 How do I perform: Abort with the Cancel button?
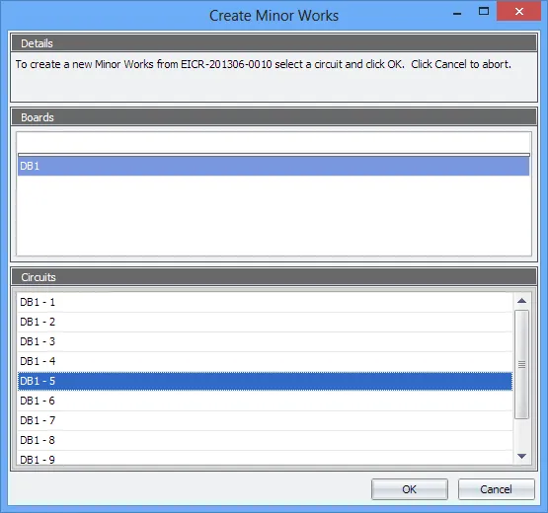[496, 489]
